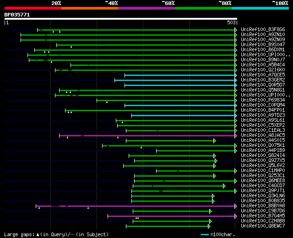Click the green arrowhead ending the C4GCD7 alignment
This screenshot has width=293, height=238.
coord(224,186)
